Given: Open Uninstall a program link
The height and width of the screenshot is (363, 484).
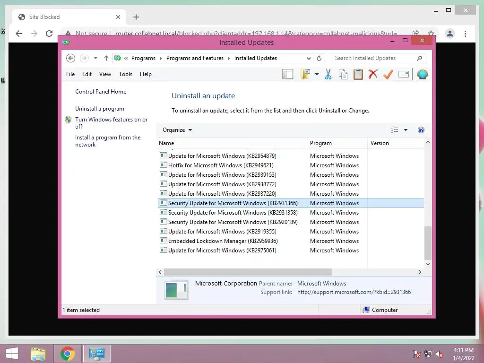Looking at the screenshot, I should (x=100, y=109).
